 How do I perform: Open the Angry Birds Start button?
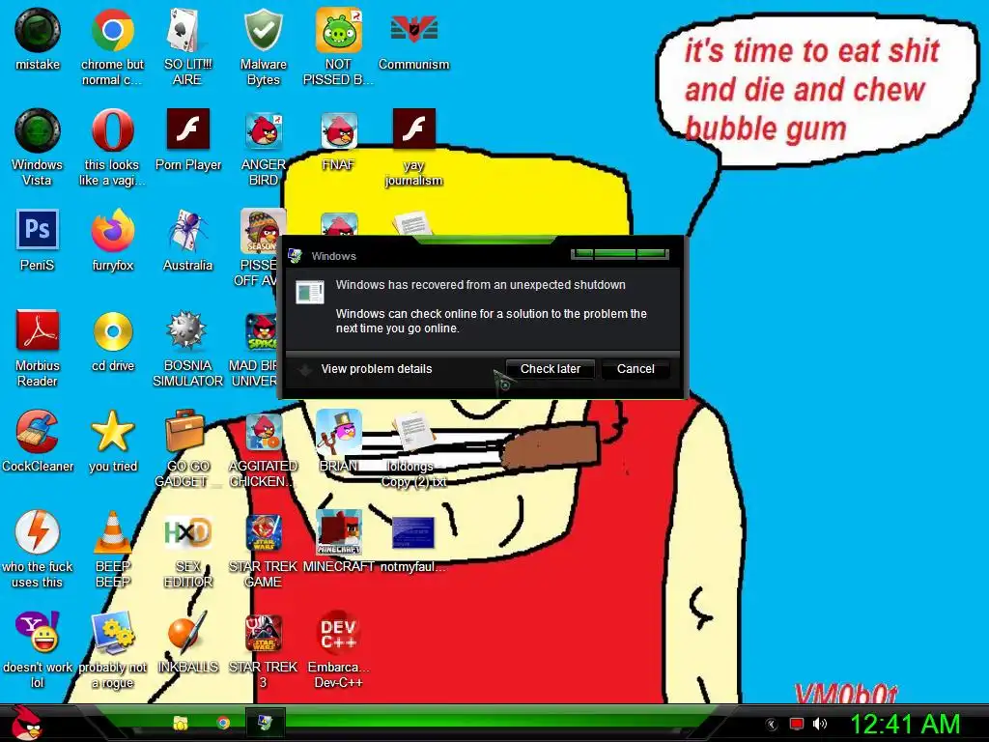(27, 723)
